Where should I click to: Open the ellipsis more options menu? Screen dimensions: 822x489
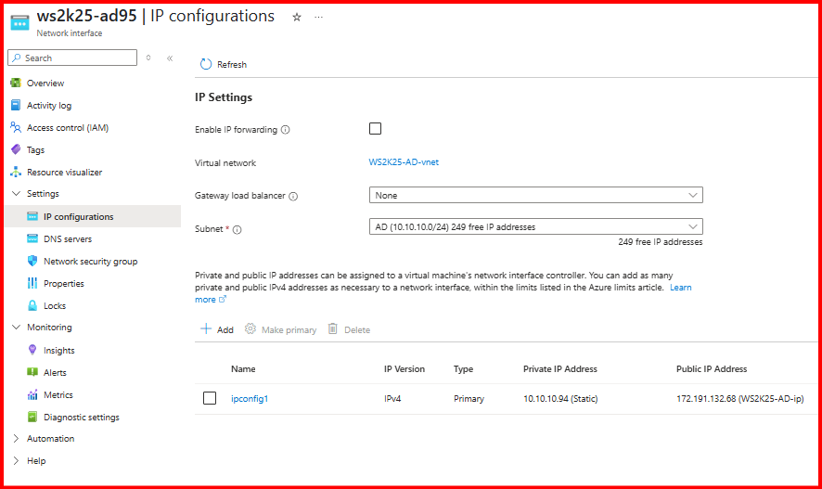pyautogui.click(x=319, y=17)
